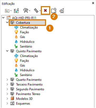Click the tree info icon in toolbar
96x108 pixels.
coord(16,11)
